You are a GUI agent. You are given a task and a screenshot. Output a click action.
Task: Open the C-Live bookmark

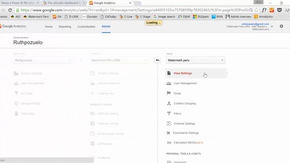126,17
